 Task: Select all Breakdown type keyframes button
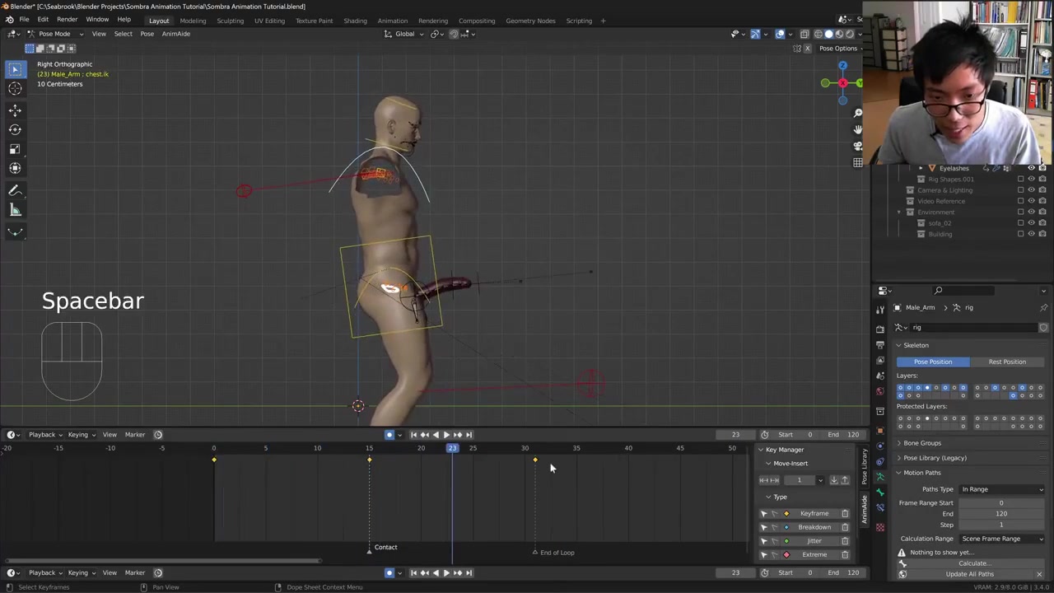click(763, 527)
